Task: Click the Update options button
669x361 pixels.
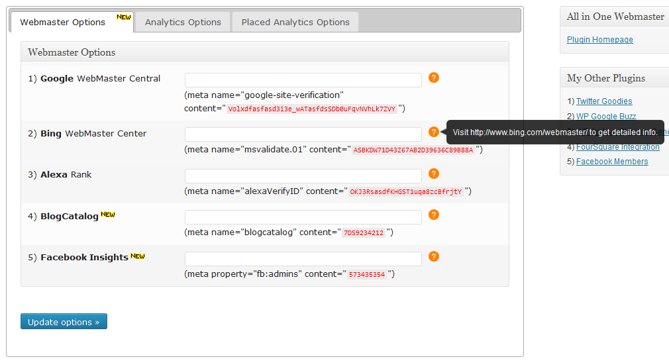Action: pos(64,322)
